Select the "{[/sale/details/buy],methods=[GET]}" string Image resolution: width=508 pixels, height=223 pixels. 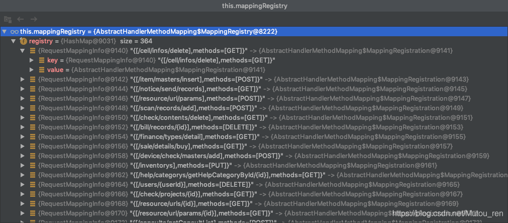[x=188, y=146]
